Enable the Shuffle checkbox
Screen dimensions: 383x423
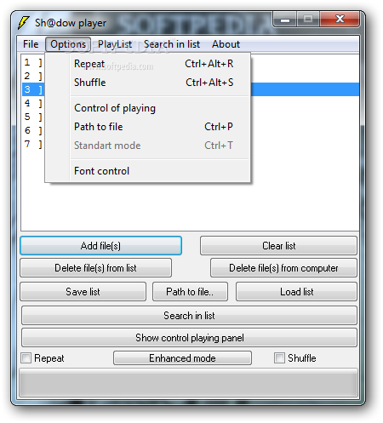tap(279, 358)
